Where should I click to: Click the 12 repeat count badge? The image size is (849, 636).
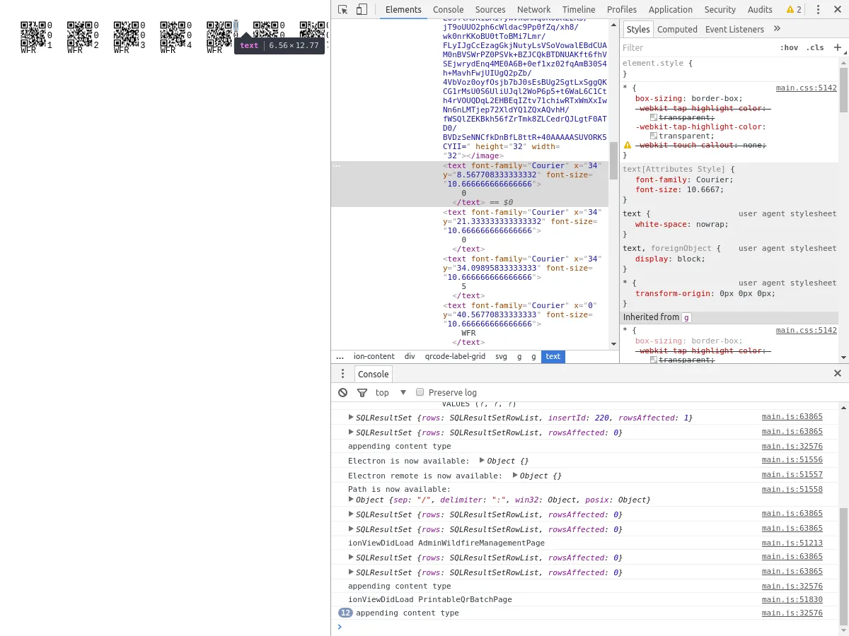[345, 613]
